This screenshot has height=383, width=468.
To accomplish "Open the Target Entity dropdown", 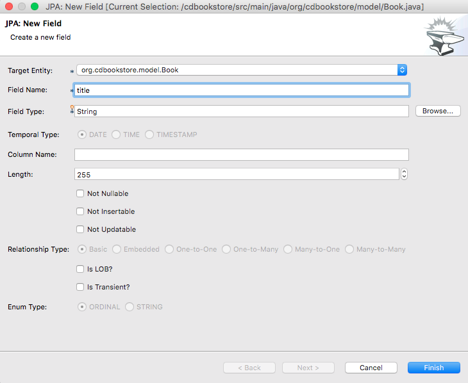I will (x=242, y=70).
